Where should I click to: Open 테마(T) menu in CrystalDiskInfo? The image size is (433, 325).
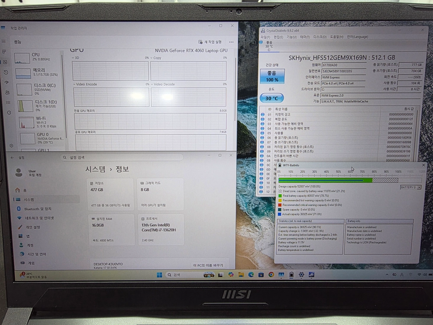click(x=305, y=37)
